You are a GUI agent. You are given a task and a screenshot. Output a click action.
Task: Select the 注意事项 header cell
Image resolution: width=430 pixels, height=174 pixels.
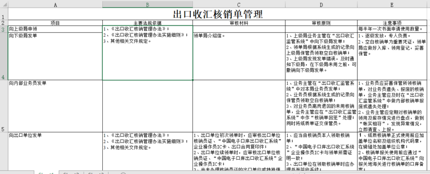(x=392, y=23)
